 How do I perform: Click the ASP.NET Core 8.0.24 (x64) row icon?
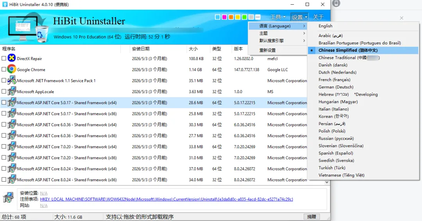point(12,168)
